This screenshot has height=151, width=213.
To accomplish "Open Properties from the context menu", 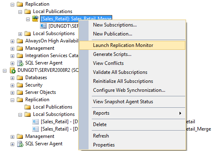I will (x=132, y=145).
